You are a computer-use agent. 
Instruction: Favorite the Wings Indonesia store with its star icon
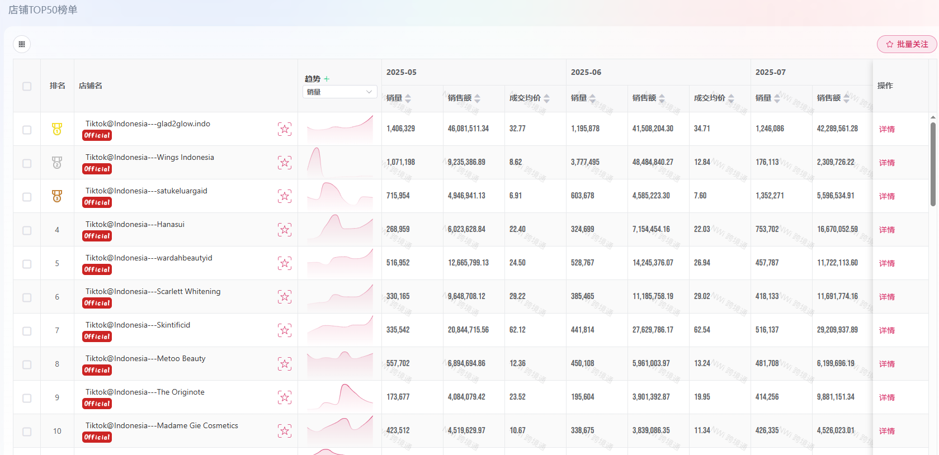[x=285, y=163]
